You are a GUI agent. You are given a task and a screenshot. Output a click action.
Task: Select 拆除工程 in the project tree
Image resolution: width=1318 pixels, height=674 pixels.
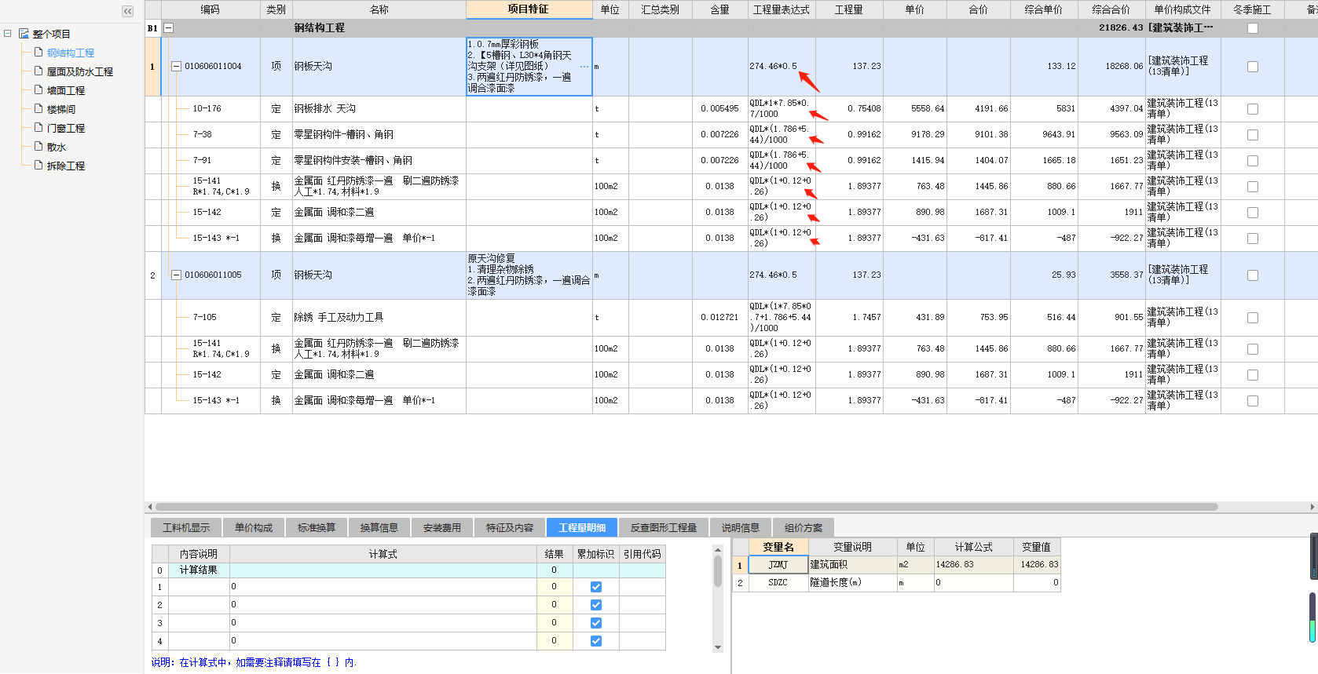(66, 166)
